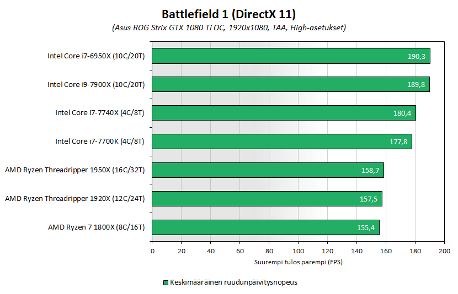Click the 60 tick label on the axis
Screen dimensions: 458x294
tap(240, 251)
